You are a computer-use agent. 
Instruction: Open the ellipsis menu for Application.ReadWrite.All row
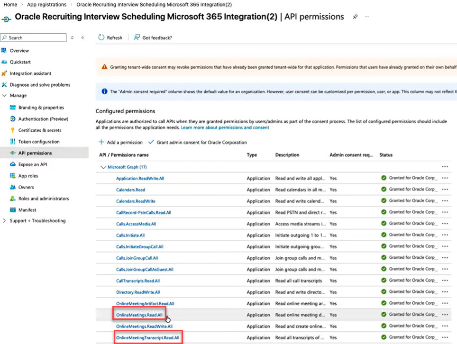click(x=445, y=178)
